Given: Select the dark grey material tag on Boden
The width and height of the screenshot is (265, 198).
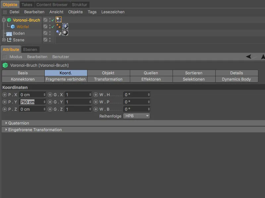Looking at the screenshot, I should 65,33.
